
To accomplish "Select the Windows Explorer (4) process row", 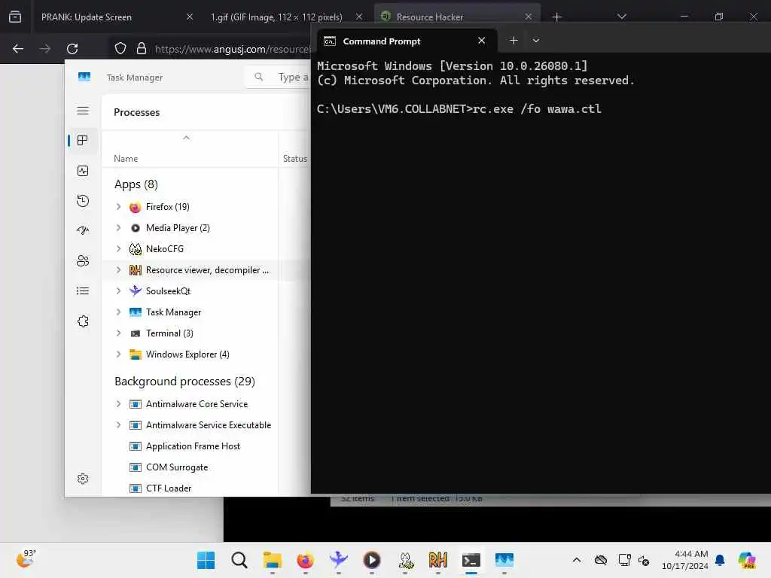I will pos(206,354).
